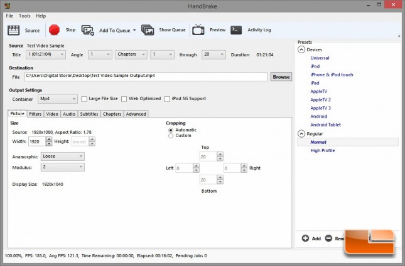Viewport: 405px width, 266px height.
Task: Open the Chapters mode dropdown
Action: [131, 54]
